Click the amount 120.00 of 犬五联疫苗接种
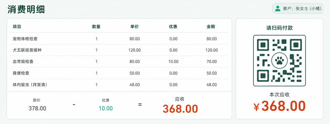The image size is (330, 124). 211,50
